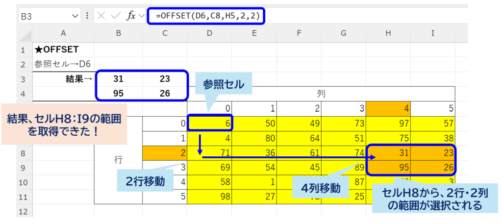The height and width of the screenshot is (224, 502).
Task: Select column F header
Action: click(x=299, y=33)
